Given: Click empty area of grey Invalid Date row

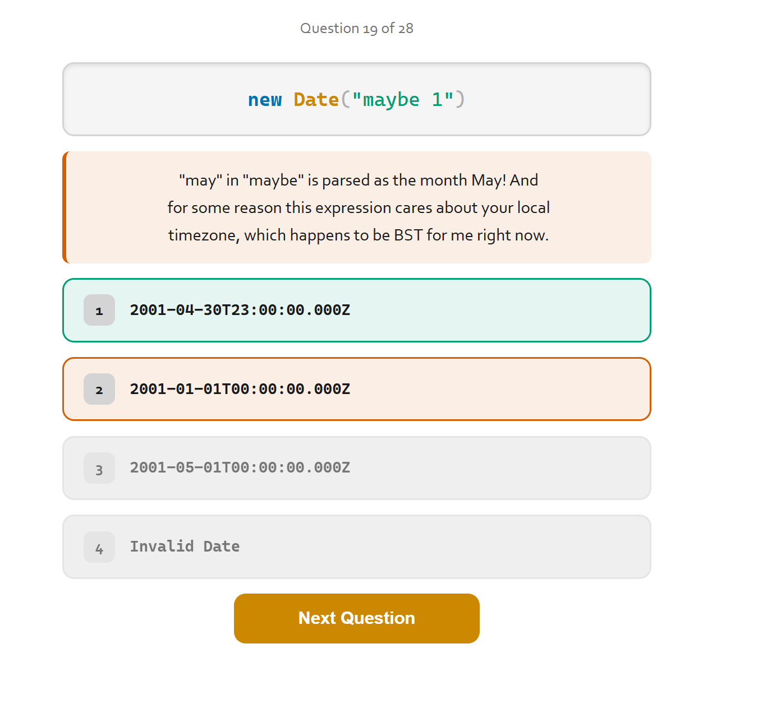Looking at the screenshot, I should point(443,546).
